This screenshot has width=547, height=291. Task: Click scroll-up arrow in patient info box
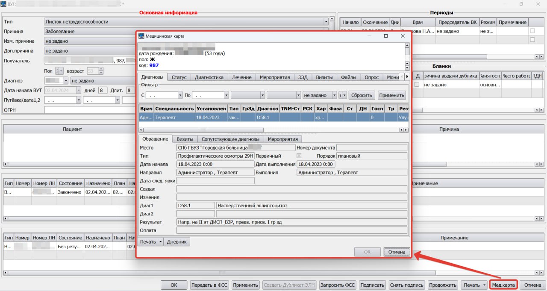pyautogui.click(x=407, y=44)
